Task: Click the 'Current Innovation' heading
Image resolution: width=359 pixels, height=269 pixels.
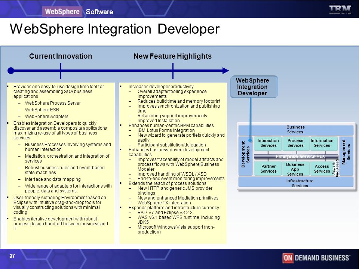Action: coord(61,56)
